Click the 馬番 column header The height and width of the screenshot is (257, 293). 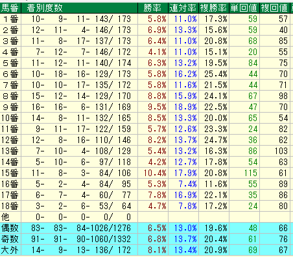point(10,8)
